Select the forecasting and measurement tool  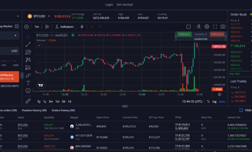click(x=28, y=68)
